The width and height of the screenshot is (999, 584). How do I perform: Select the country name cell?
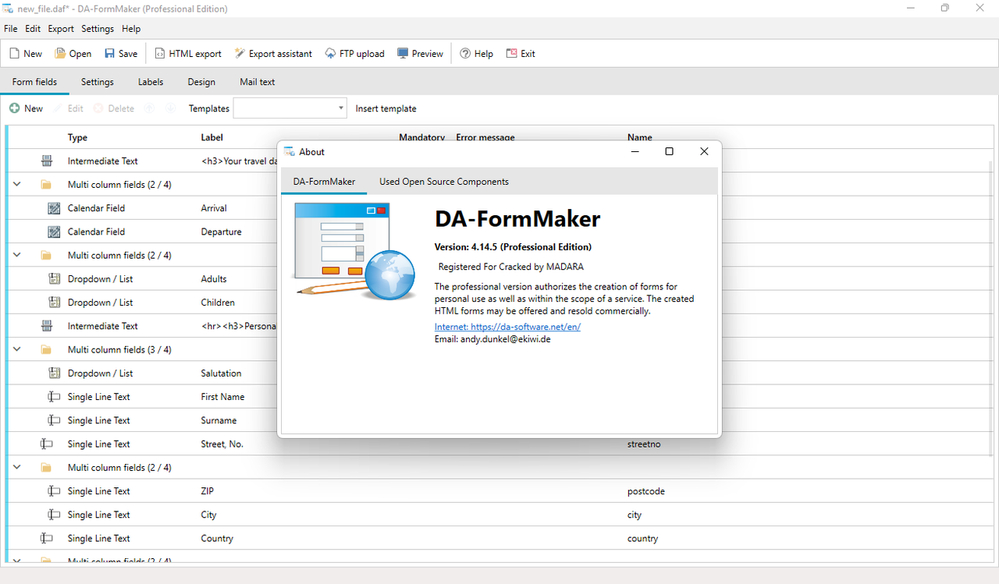click(642, 538)
